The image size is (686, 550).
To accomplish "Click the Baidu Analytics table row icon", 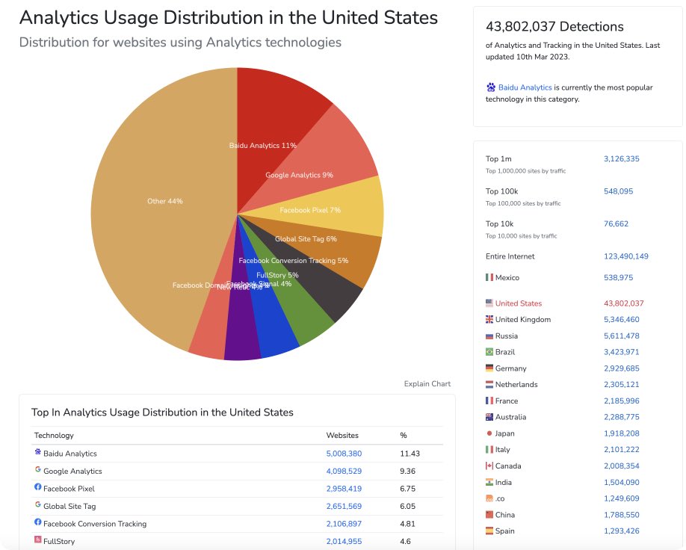I will pyautogui.click(x=38, y=452).
